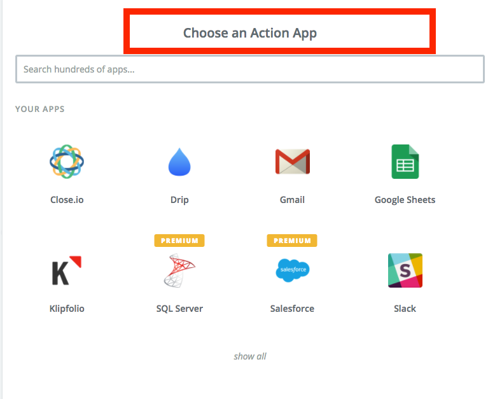Select the SQL Server icon
The width and height of the screenshot is (495, 399).
[179, 270]
